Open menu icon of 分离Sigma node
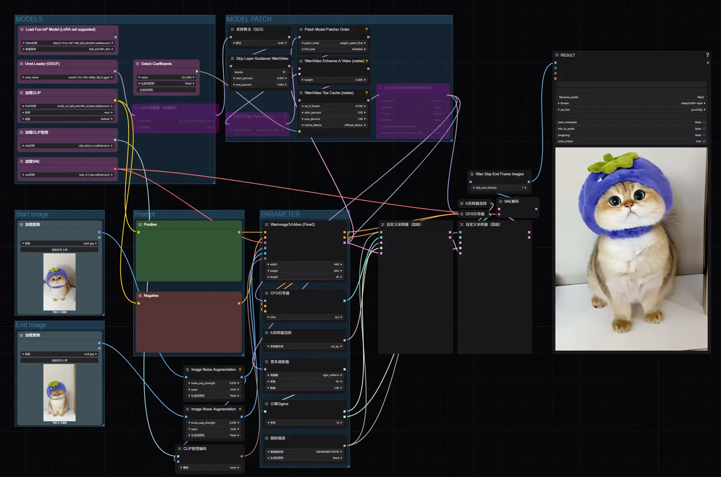The image size is (721, 477). pos(267,404)
